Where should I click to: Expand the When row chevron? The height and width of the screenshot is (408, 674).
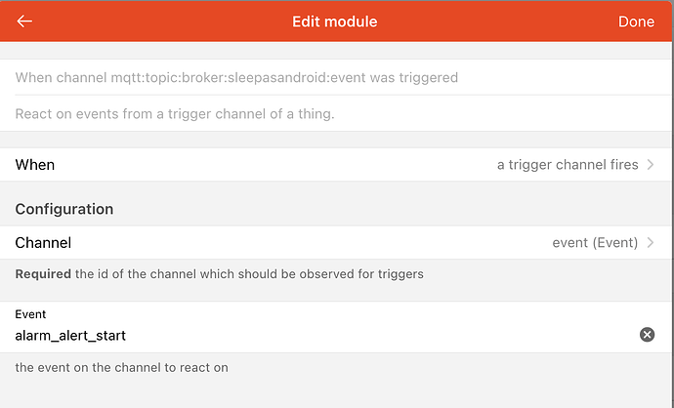[x=651, y=165]
